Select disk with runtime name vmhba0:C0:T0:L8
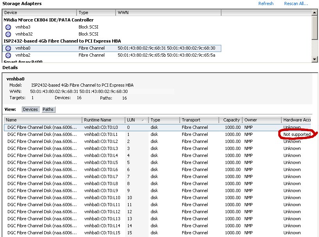Viewport: 319px width, 237px height. tap(157, 184)
